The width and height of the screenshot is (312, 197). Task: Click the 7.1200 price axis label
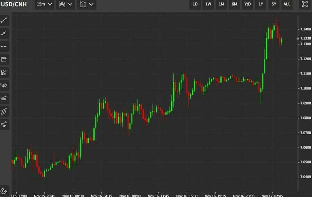click(x=305, y=59)
